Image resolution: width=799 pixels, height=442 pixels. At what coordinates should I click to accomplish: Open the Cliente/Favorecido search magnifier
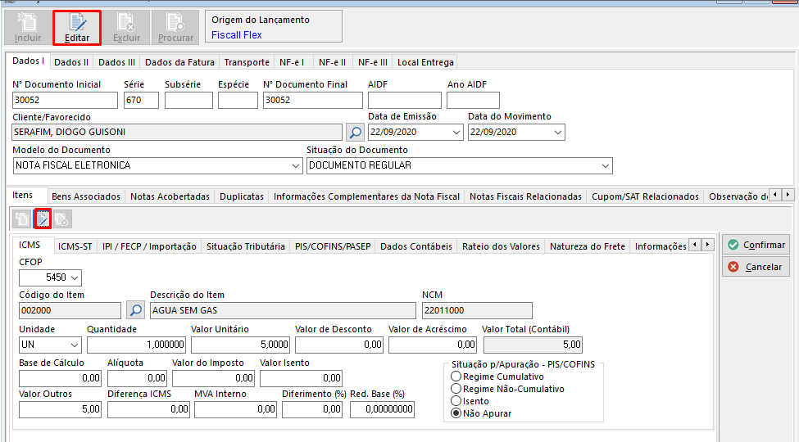click(355, 133)
